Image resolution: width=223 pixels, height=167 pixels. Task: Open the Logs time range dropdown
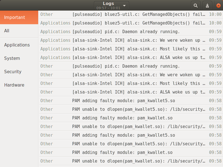pyautogui.click(x=111, y=6)
